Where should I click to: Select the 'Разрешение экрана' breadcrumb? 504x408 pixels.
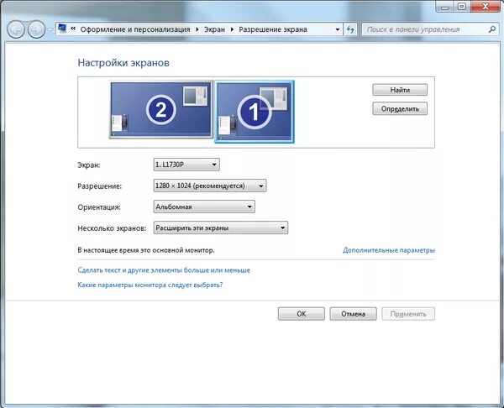click(272, 29)
